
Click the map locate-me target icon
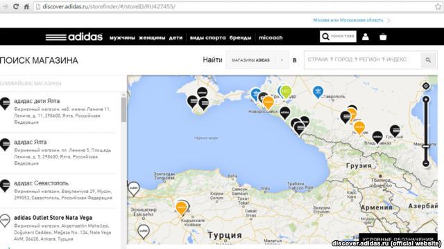425,86
